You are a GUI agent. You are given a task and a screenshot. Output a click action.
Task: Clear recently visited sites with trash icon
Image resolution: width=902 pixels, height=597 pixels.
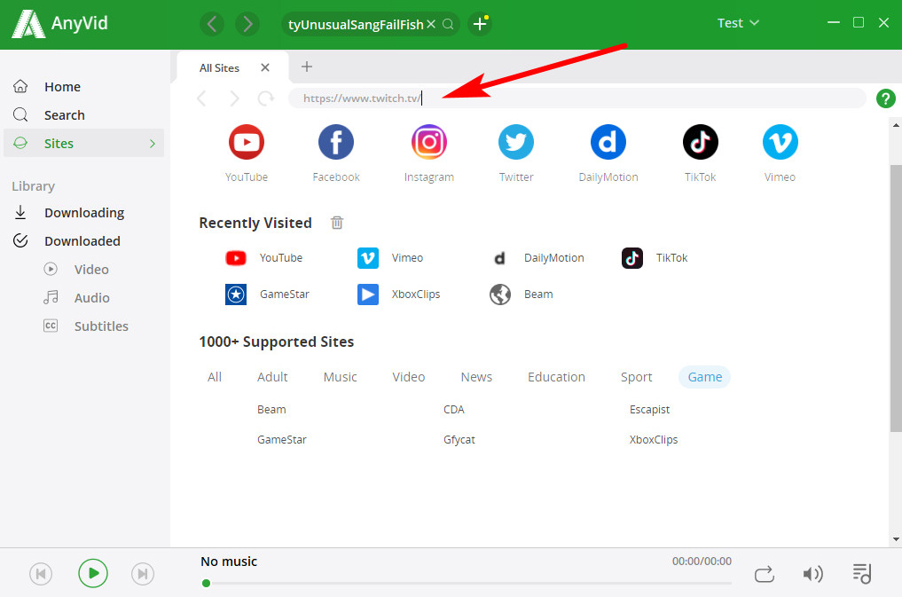(337, 223)
